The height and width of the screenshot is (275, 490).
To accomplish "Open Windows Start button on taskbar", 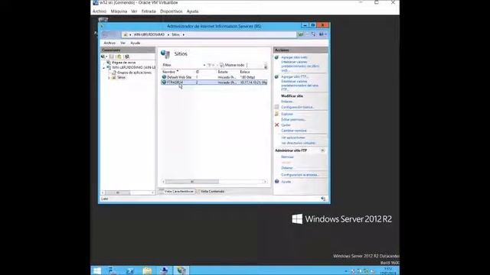I will click(x=97, y=270).
